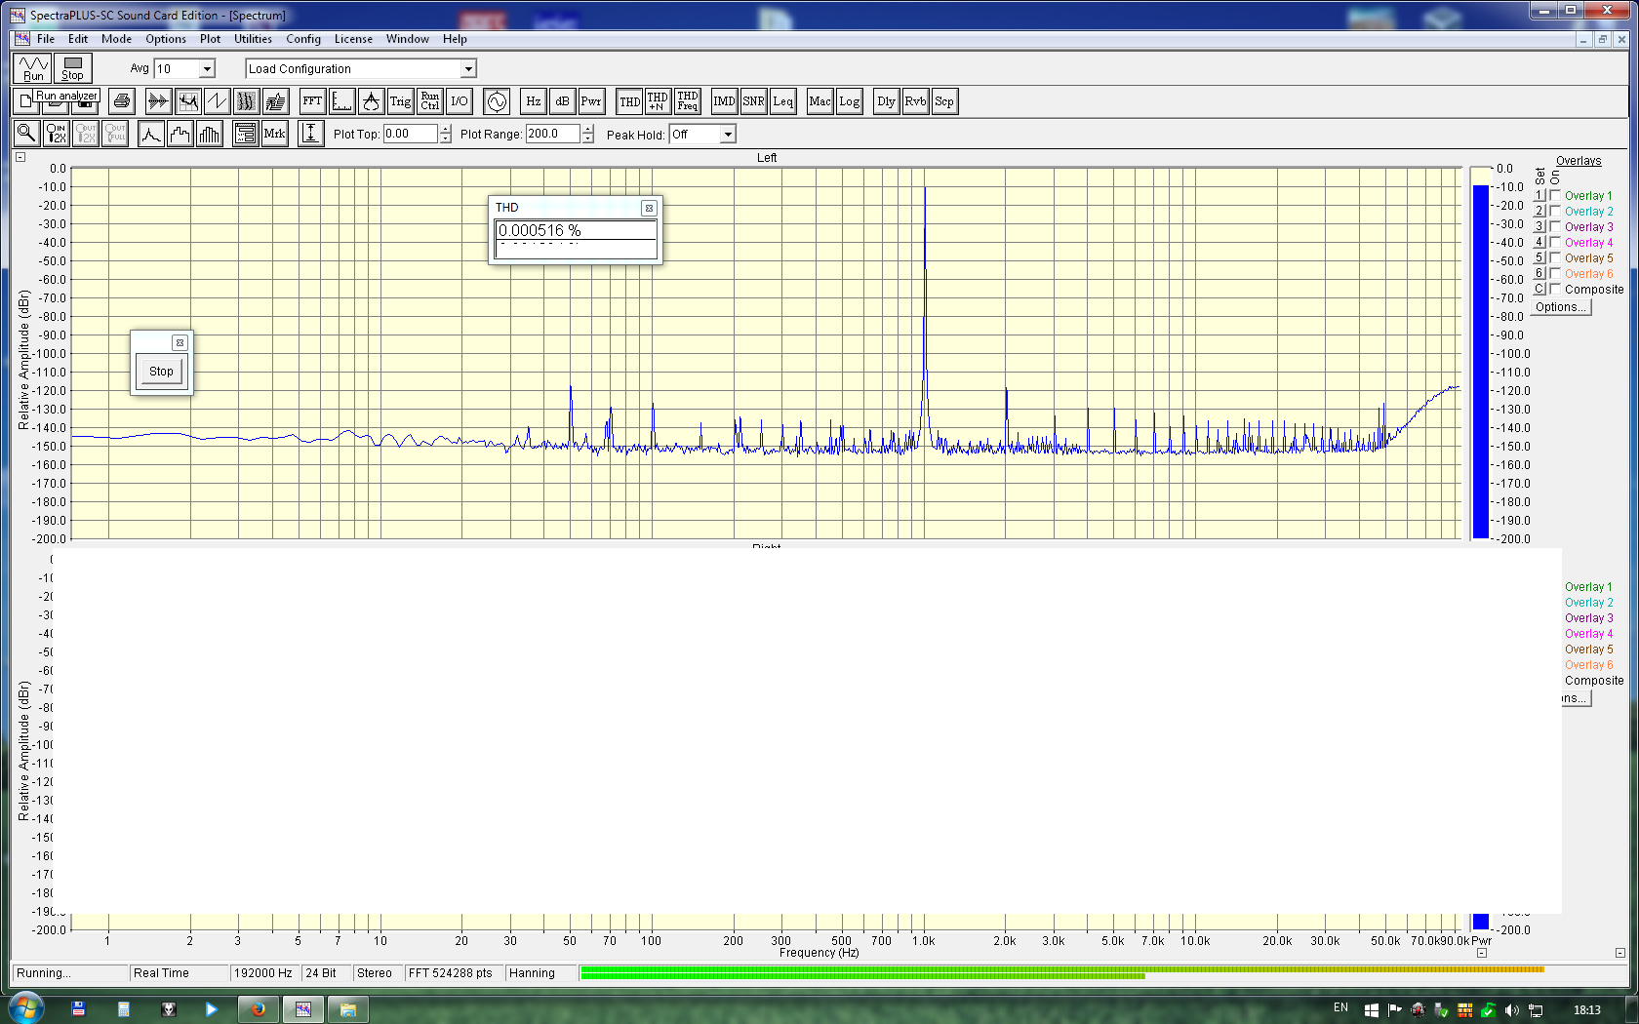
Task: Toggle the THD+N measurement icon
Action: pyautogui.click(x=658, y=101)
